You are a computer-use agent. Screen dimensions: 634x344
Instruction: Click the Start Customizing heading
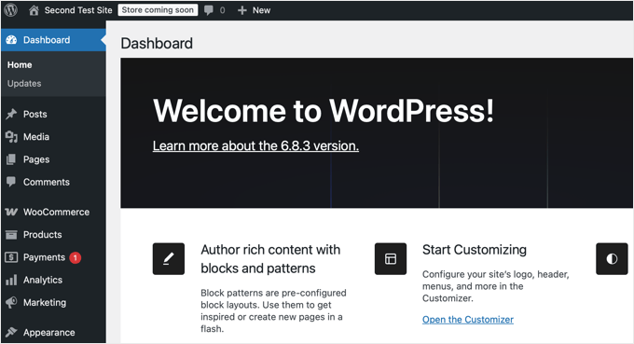point(475,250)
